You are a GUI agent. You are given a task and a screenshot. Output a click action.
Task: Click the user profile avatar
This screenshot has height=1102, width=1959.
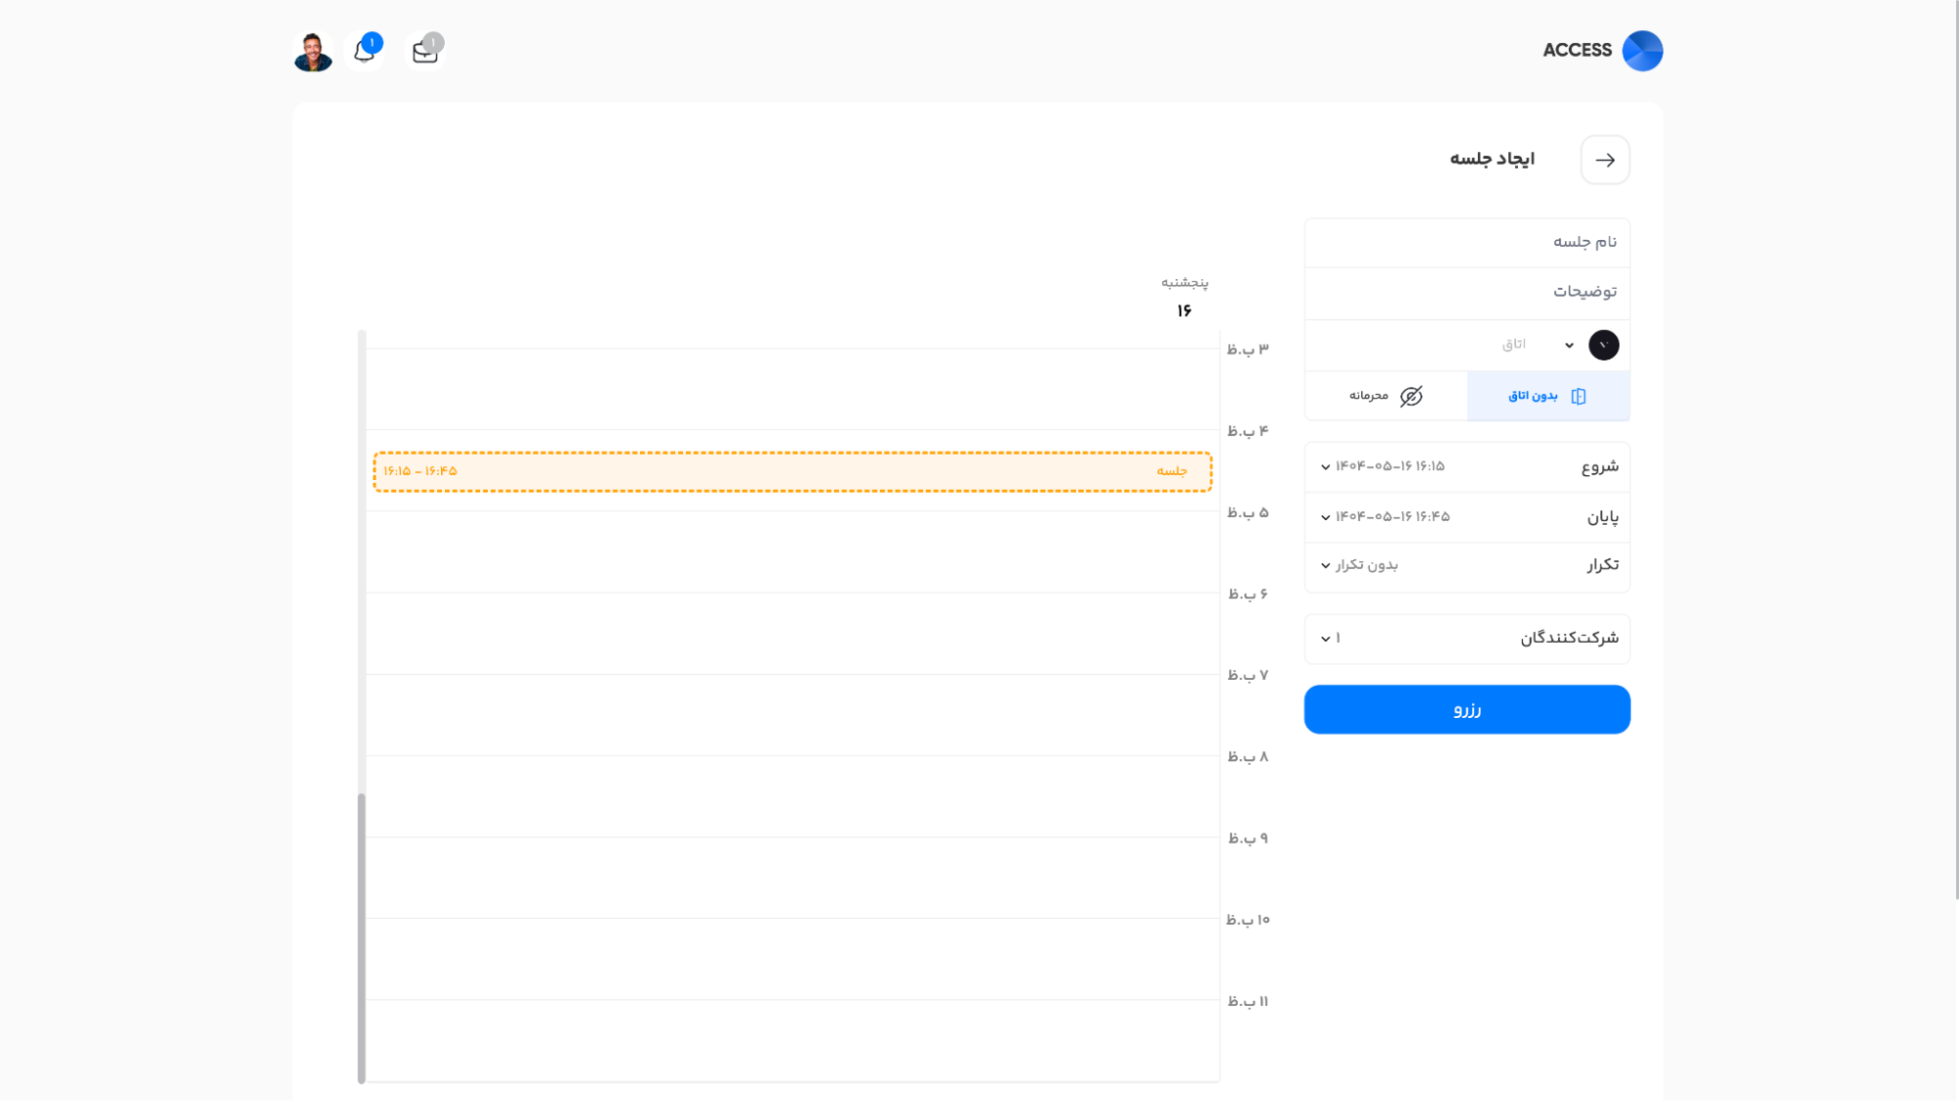(314, 51)
